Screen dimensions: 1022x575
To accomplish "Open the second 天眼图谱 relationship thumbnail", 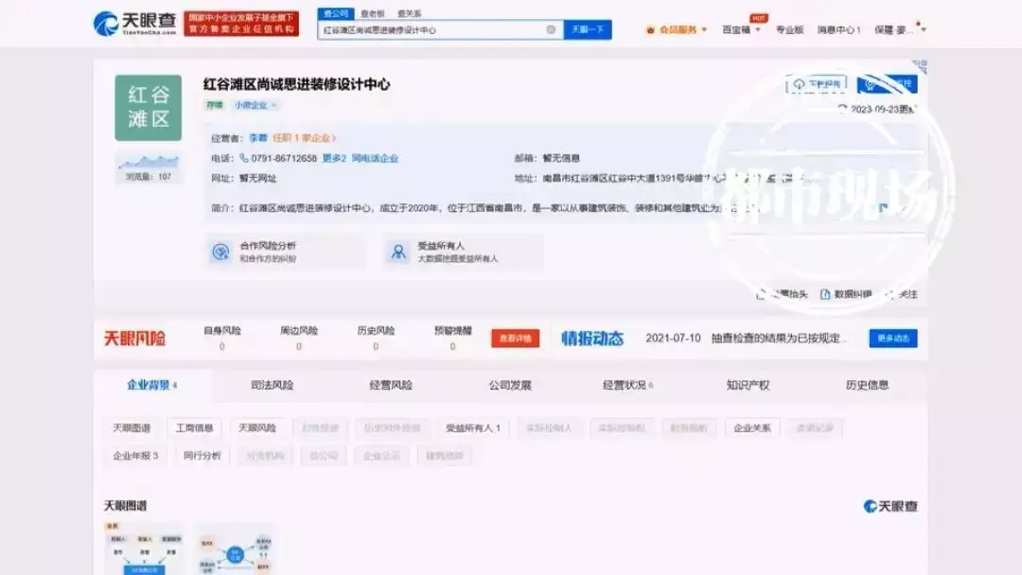I will pos(236,549).
